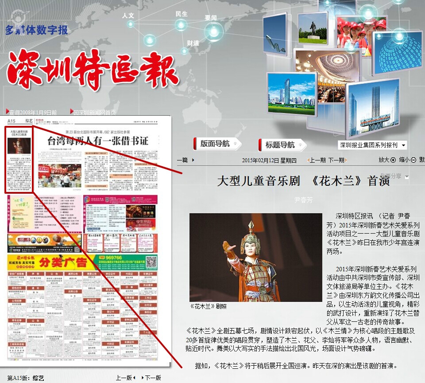This screenshot has width=425, height=383.
Task: Click 回深圳新闻网首页 link
Action: click(94, 113)
